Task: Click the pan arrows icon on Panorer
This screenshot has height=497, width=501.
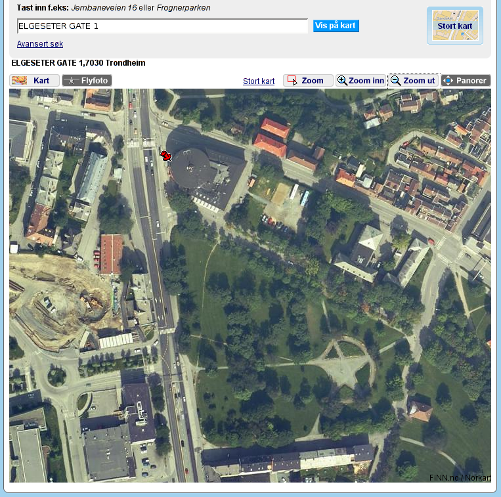Action: point(448,81)
